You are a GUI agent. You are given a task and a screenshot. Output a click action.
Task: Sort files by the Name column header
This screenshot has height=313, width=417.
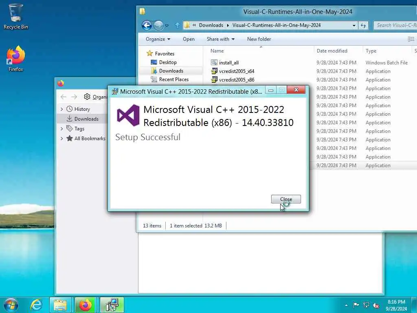[217, 51]
